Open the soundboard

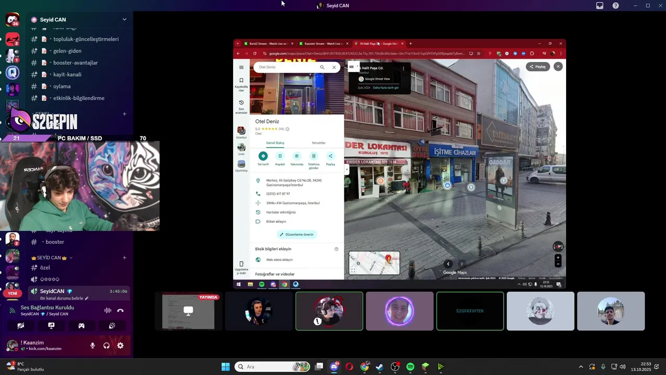click(112, 326)
